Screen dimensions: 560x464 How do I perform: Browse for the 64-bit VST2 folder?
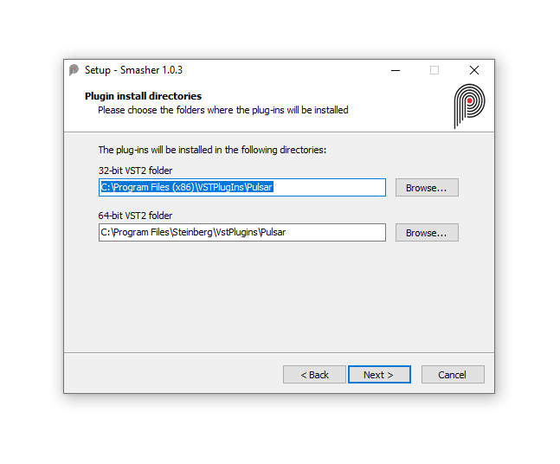[427, 233]
